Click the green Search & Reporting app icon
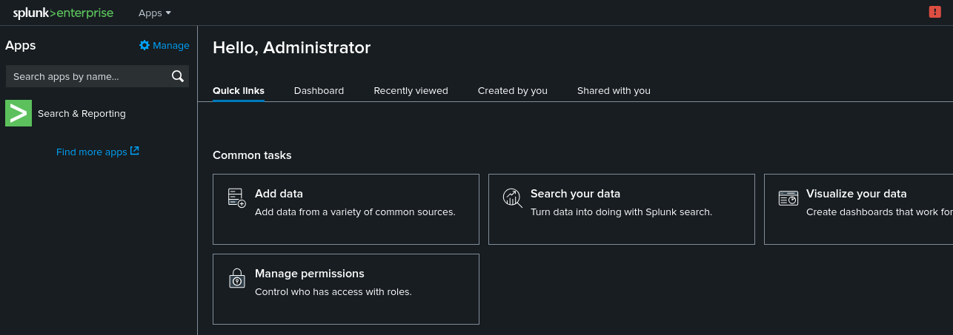The height and width of the screenshot is (335, 953). coord(19,113)
